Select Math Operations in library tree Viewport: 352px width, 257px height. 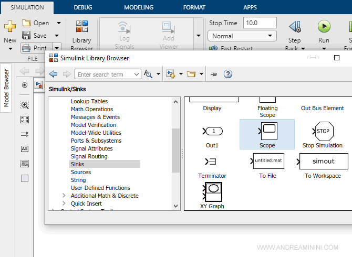point(92,109)
